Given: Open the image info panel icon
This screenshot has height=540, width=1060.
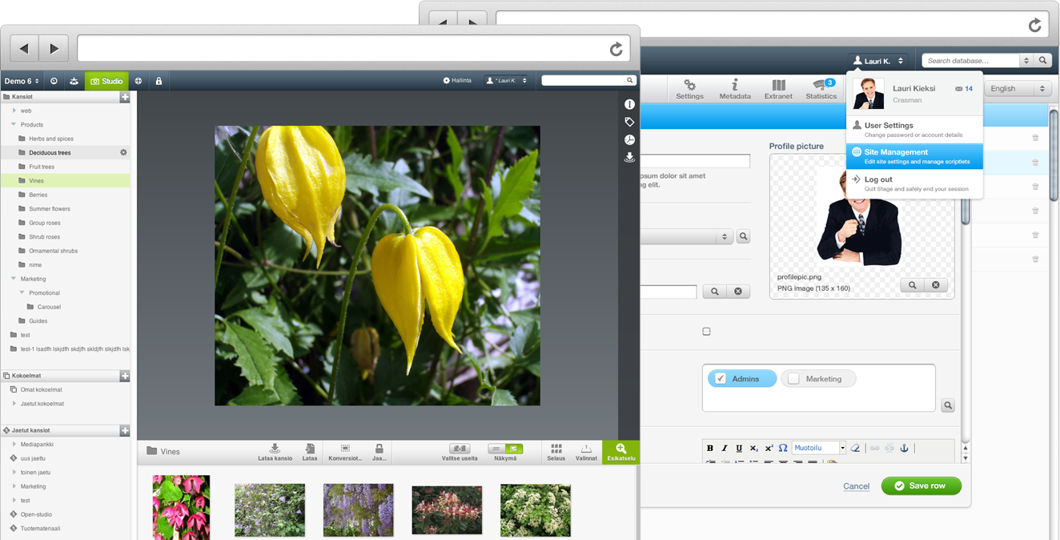Looking at the screenshot, I should [629, 105].
